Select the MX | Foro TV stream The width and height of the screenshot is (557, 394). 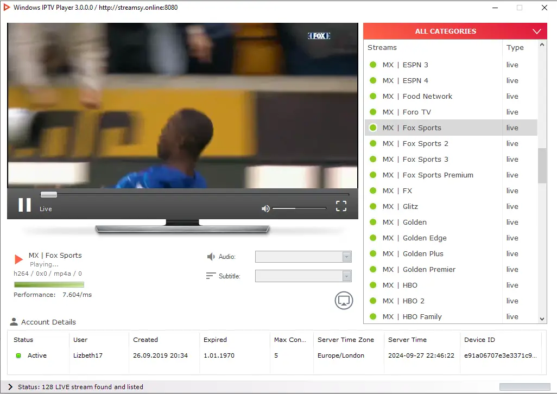click(451, 112)
